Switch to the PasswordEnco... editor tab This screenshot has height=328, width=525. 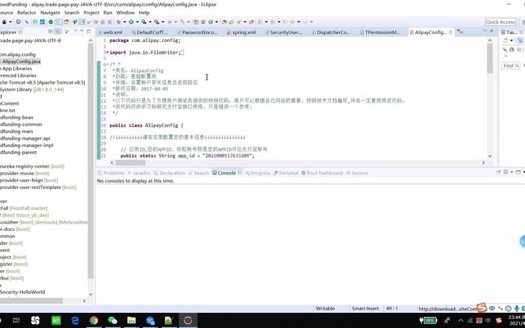(x=198, y=32)
